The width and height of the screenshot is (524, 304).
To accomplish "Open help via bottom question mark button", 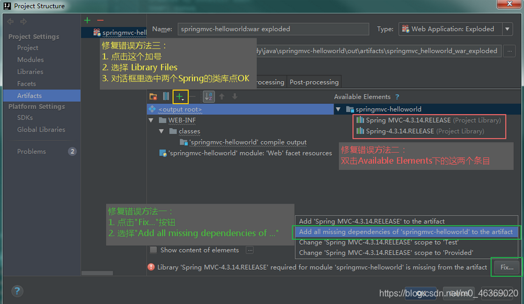I will (x=17, y=291).
